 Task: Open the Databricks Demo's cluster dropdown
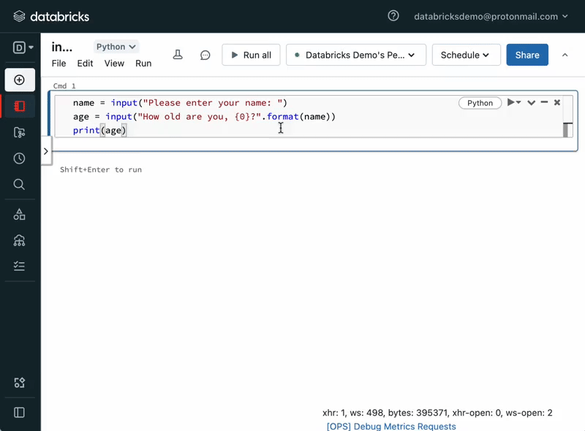(x=356, y=54)
